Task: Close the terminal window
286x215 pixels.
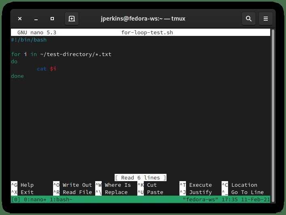Action: (20, 19)
